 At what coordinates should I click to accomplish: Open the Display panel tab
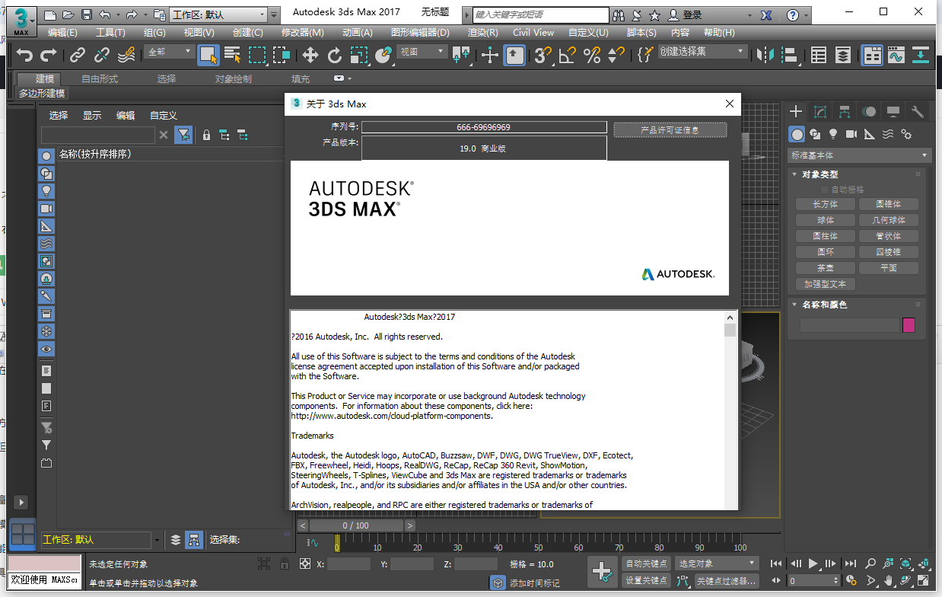(893, 112)
